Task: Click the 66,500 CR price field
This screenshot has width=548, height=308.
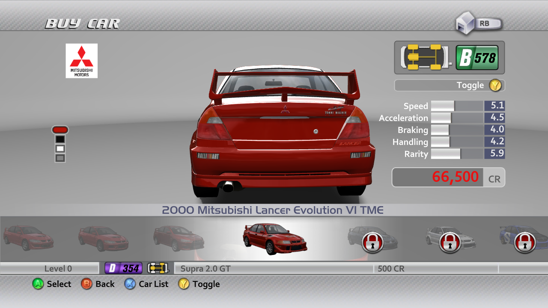Action: 448,177
